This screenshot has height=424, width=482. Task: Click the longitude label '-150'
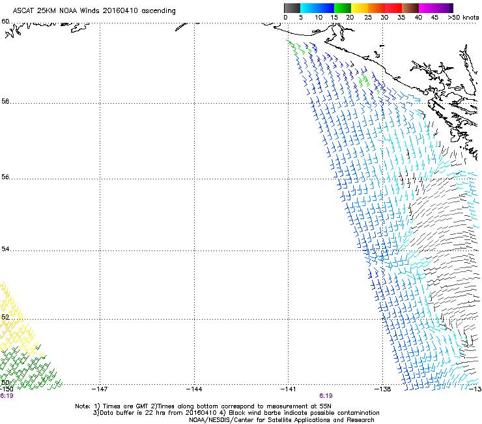click(x=7, y=389)
